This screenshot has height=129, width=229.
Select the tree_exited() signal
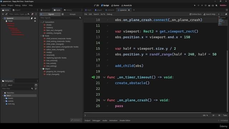tap(51, 63)
